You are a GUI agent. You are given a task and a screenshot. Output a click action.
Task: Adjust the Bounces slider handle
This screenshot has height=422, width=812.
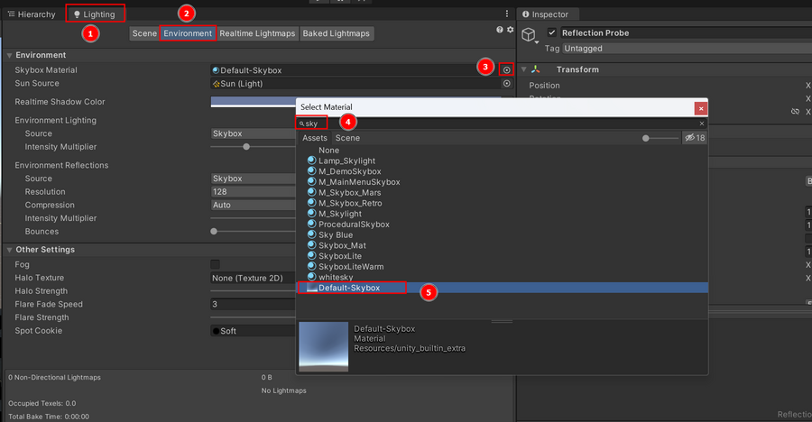point(214,232)
